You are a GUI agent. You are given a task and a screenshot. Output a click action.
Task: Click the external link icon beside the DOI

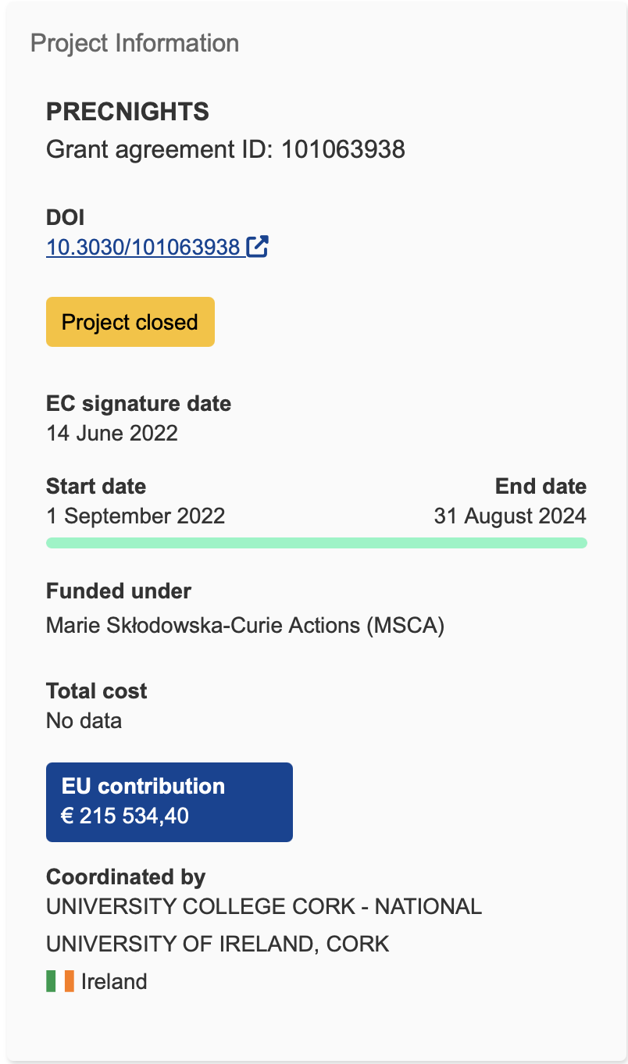[x=257, y=247]
